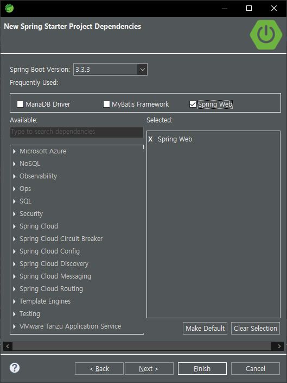
Task: Click the horizontal scrollbar right arrow
Action: (x=279, y=346)
